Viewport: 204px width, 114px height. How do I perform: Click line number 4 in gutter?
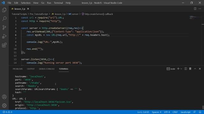click(x=16, y=28)
